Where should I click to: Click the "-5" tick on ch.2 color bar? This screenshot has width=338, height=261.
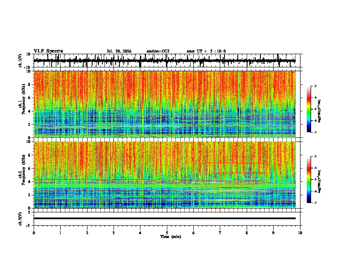(315, 180)
